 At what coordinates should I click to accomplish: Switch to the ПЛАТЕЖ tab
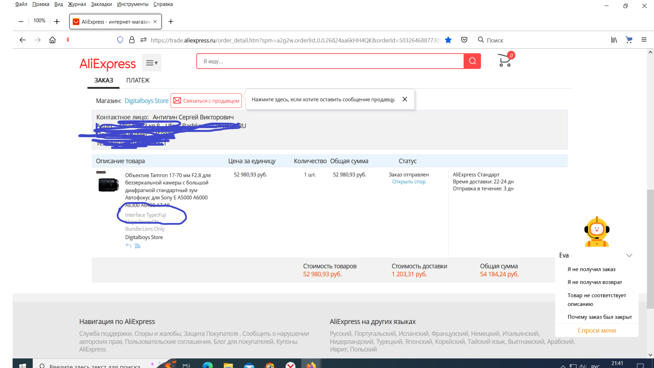pyautogui.click(x=138, y=80)
